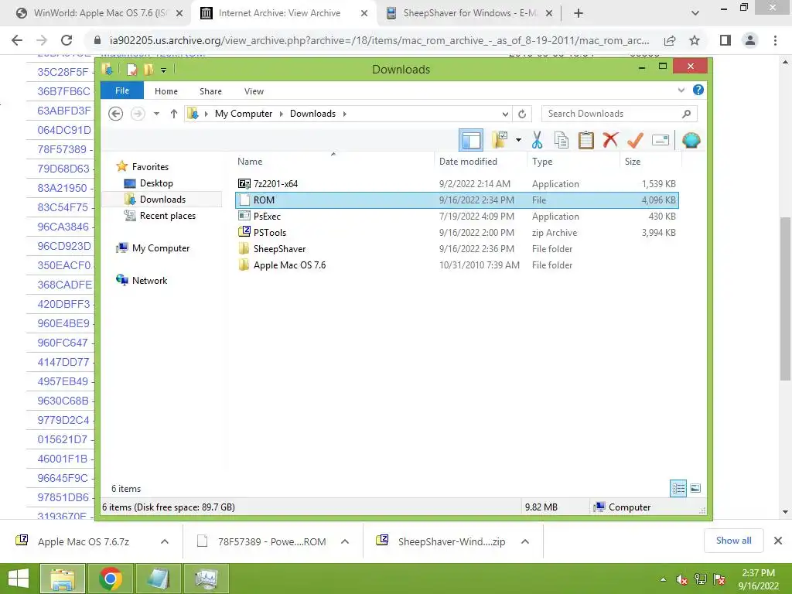Refresh the Downloads folder view
This screenshot has width=792, height=594.
point(522,114)
